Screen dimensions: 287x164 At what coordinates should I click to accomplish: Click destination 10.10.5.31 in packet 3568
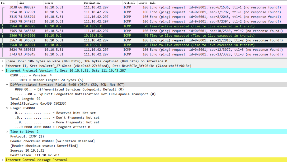pos(93,45)
